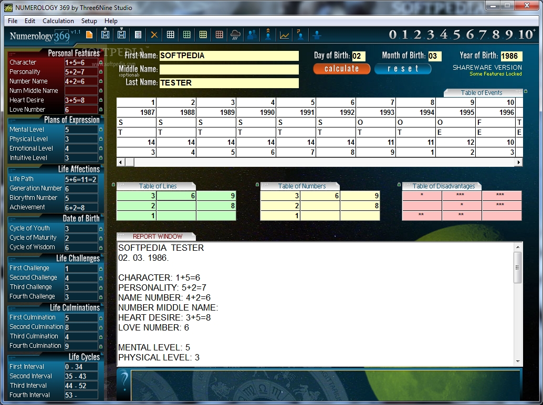The image size is (543, 405).
Task: Click the events table right scroll arrow
Action: (x=518, y=162)
